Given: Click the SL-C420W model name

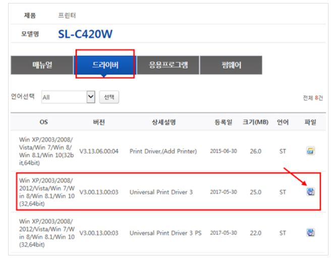Looking at the screenshot, I should pos(85,34).
